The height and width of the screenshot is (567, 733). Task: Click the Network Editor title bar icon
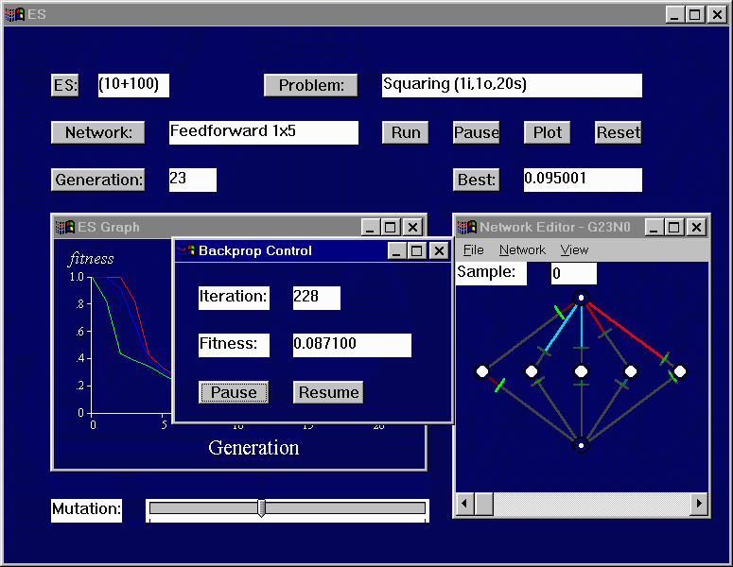pyautogui.click(x=466, y=227)
